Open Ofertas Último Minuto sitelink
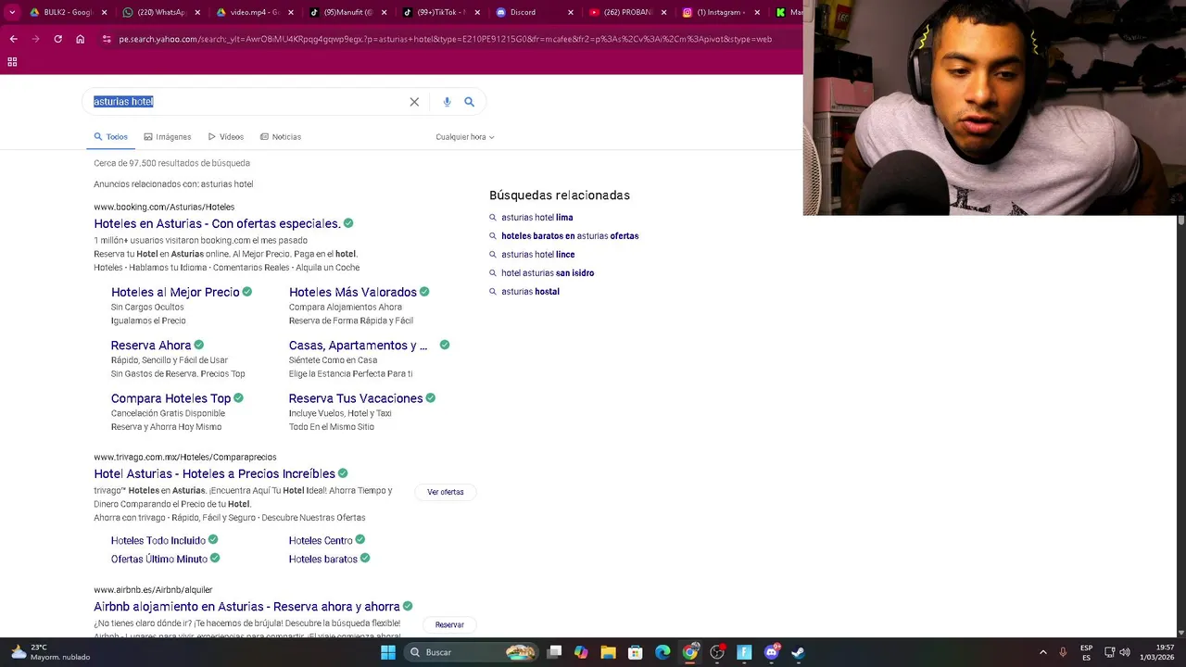This screenshot has width=1186, height=667. [x=159, y=559]
